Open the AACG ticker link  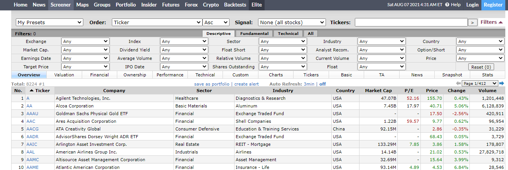32,129
